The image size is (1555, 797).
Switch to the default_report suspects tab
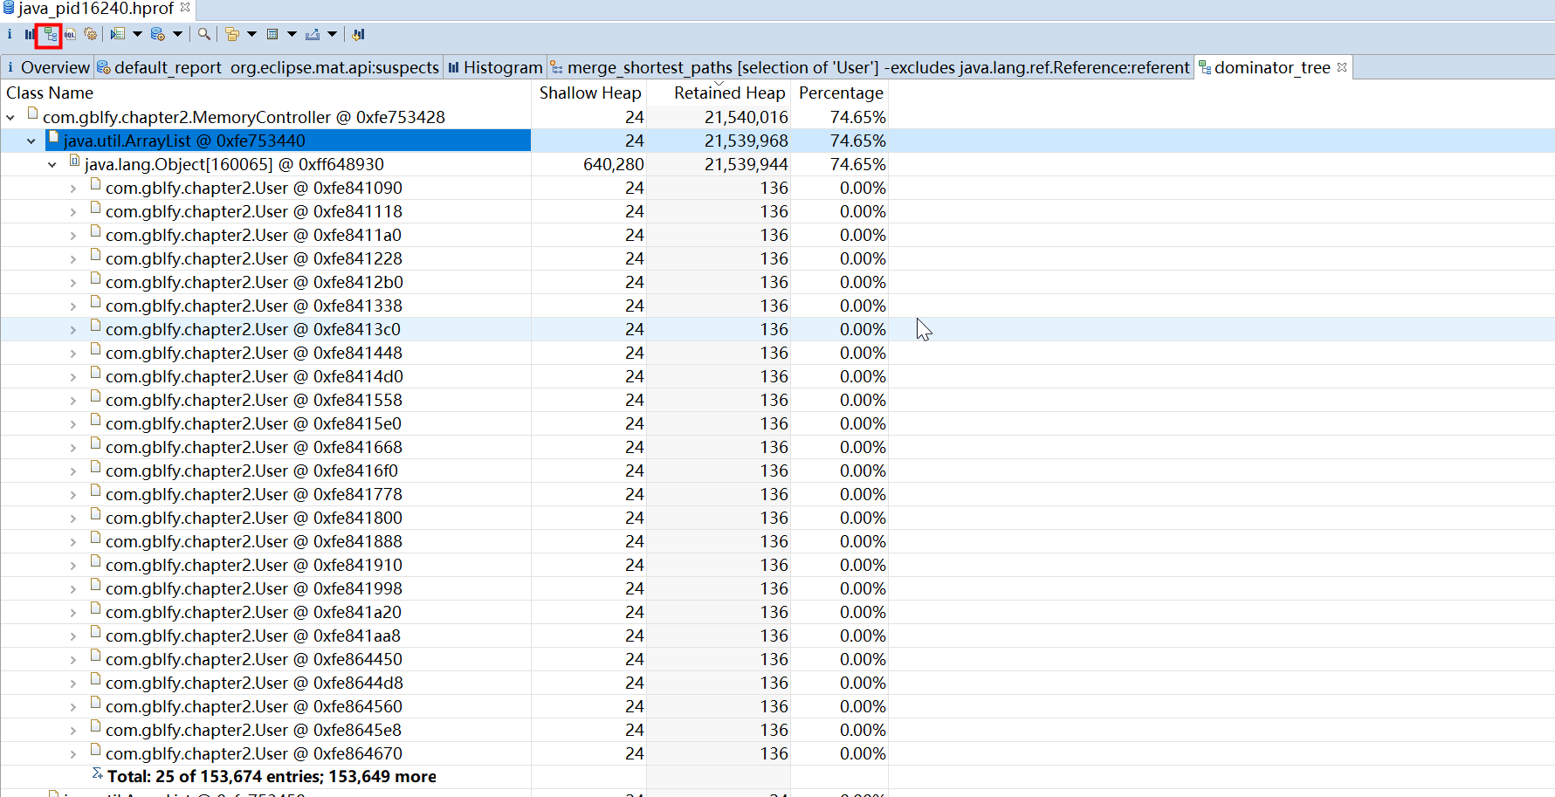[268, 67]
